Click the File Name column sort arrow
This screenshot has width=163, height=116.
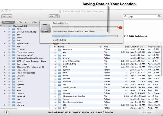click(100, 47)
